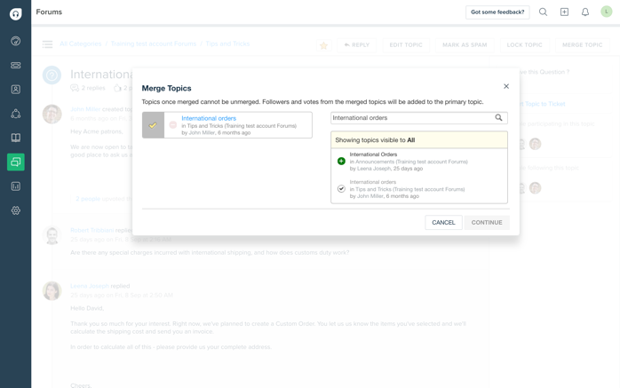Click the search magnifier in top bar
620x388 pixels.
click(x=543, y=12)
